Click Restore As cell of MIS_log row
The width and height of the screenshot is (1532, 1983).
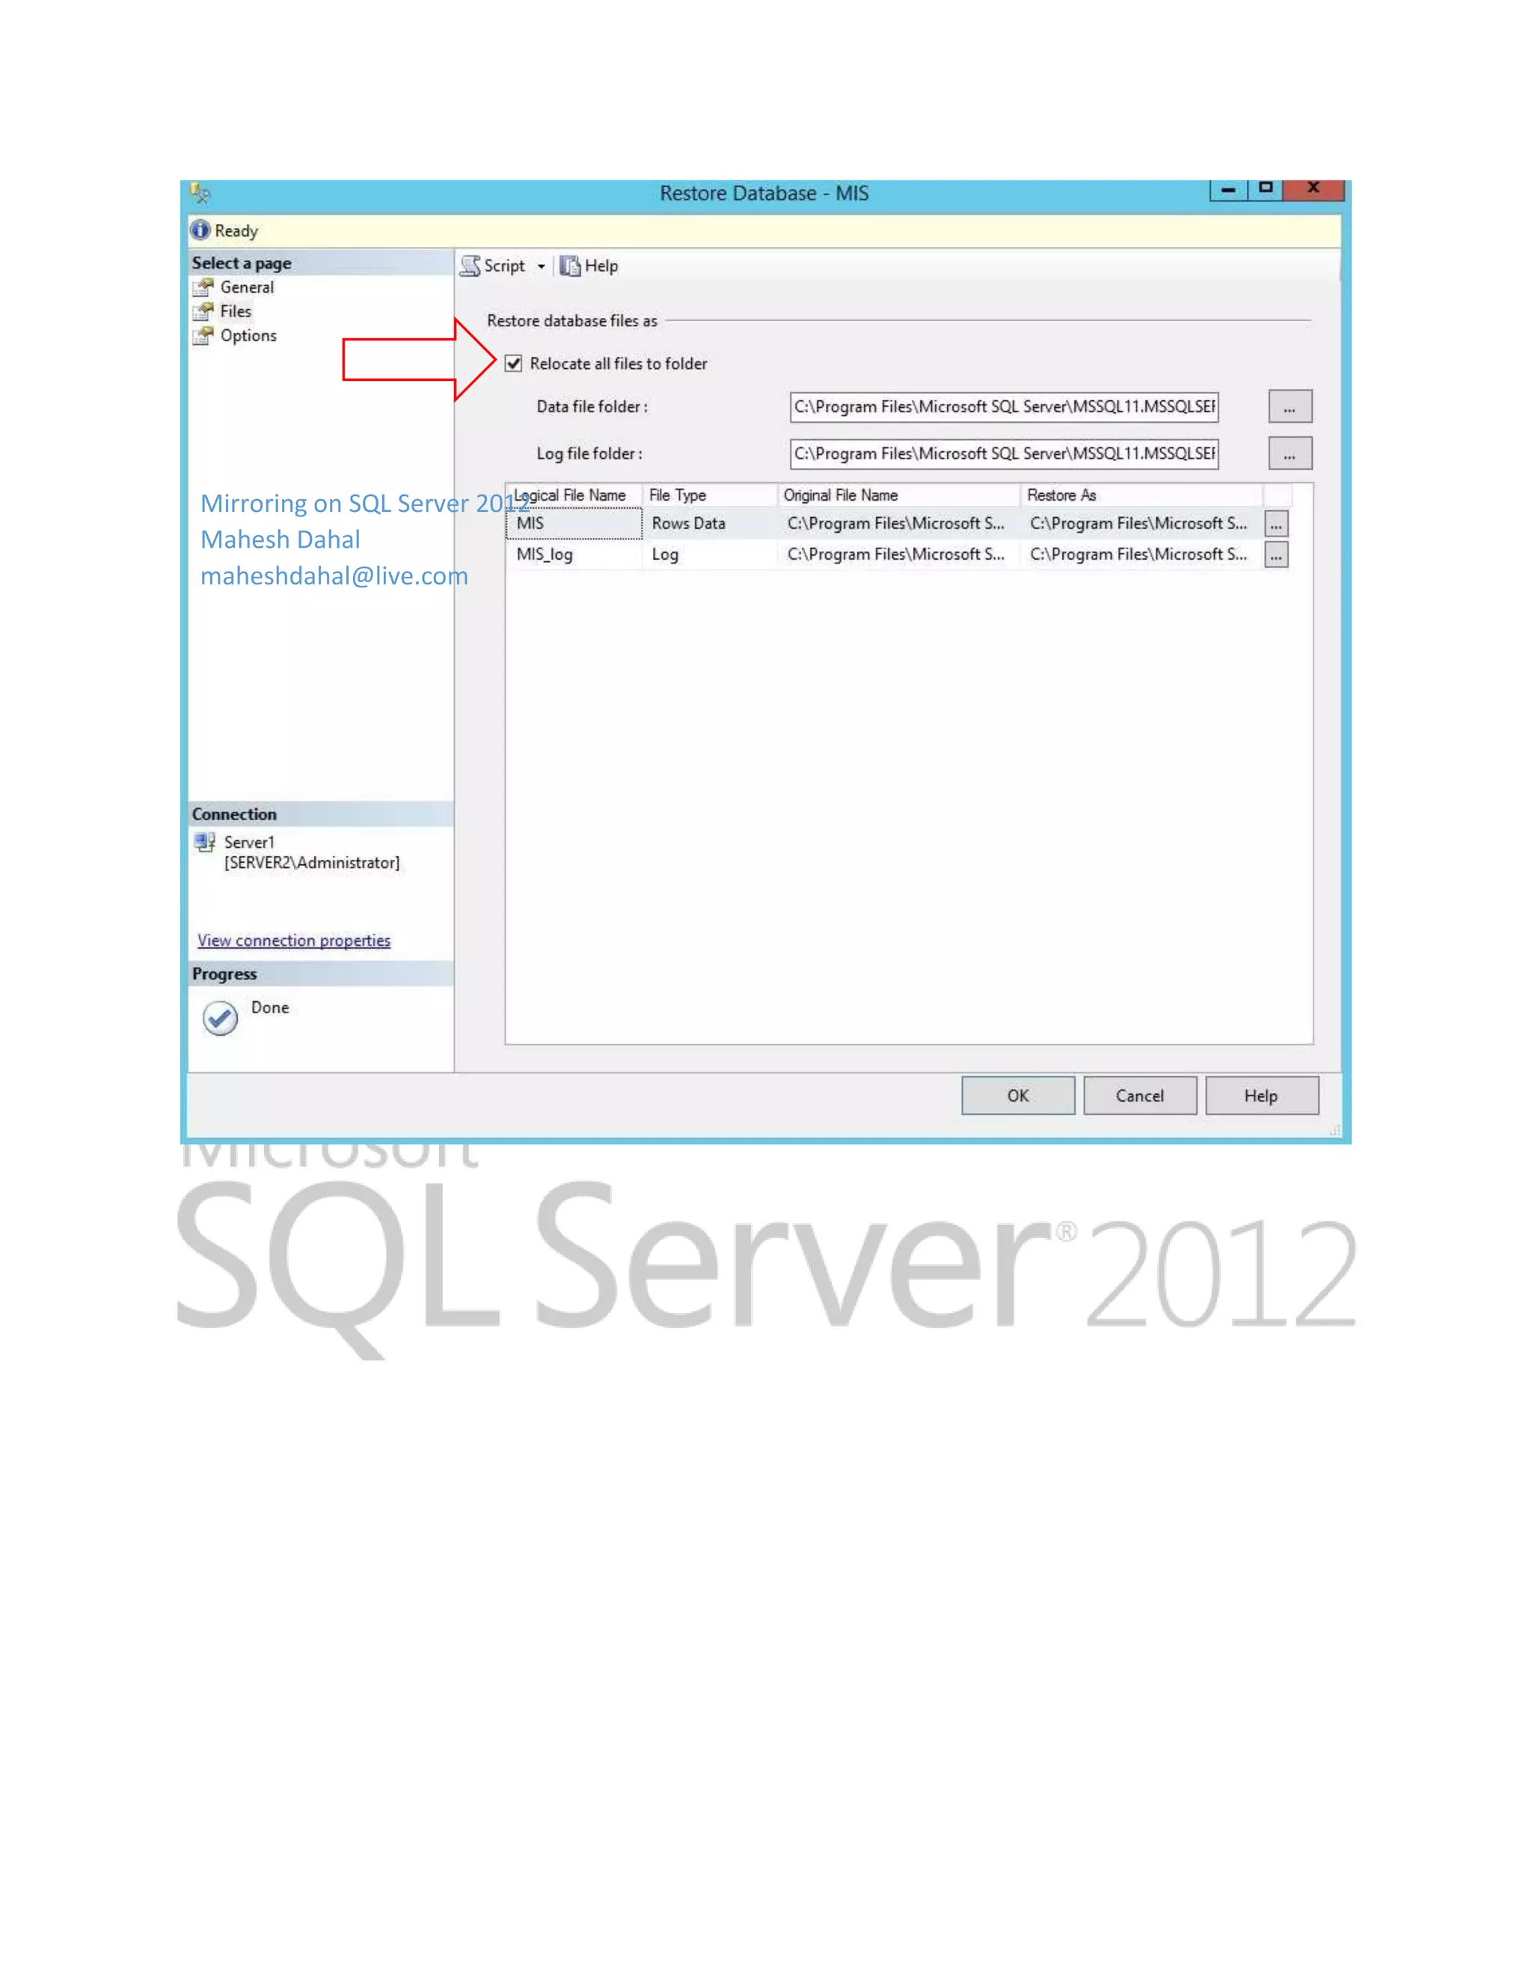click(1141, 554)
